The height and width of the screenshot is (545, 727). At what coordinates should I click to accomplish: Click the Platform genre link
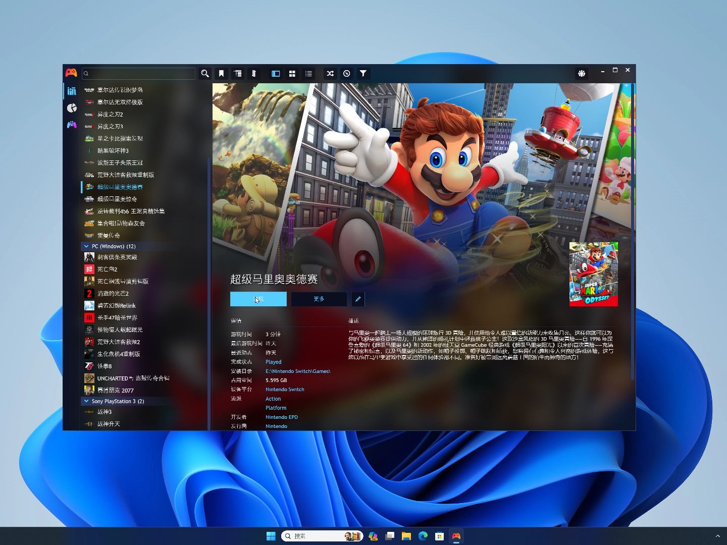pyautogui.click(x=276, y=408)
